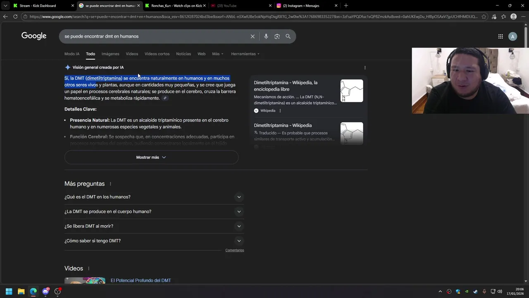This screenshot has height=298, width=529.
Task: Click the browser address bar URL
Action: [253, 17]
